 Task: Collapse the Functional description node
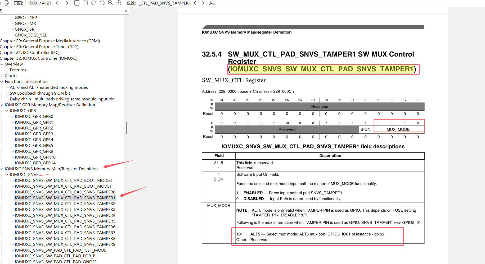[x=2, y=82]
